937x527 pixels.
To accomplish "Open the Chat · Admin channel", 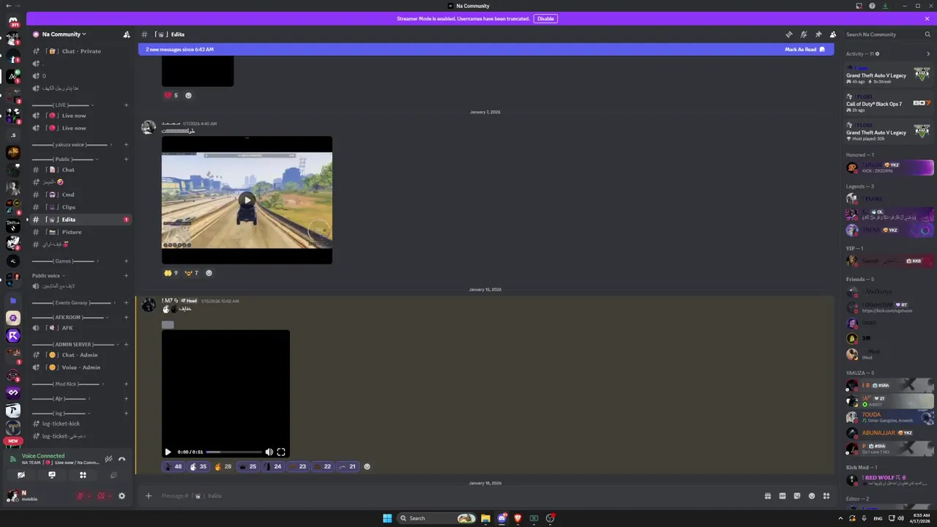I will [81, 355].
